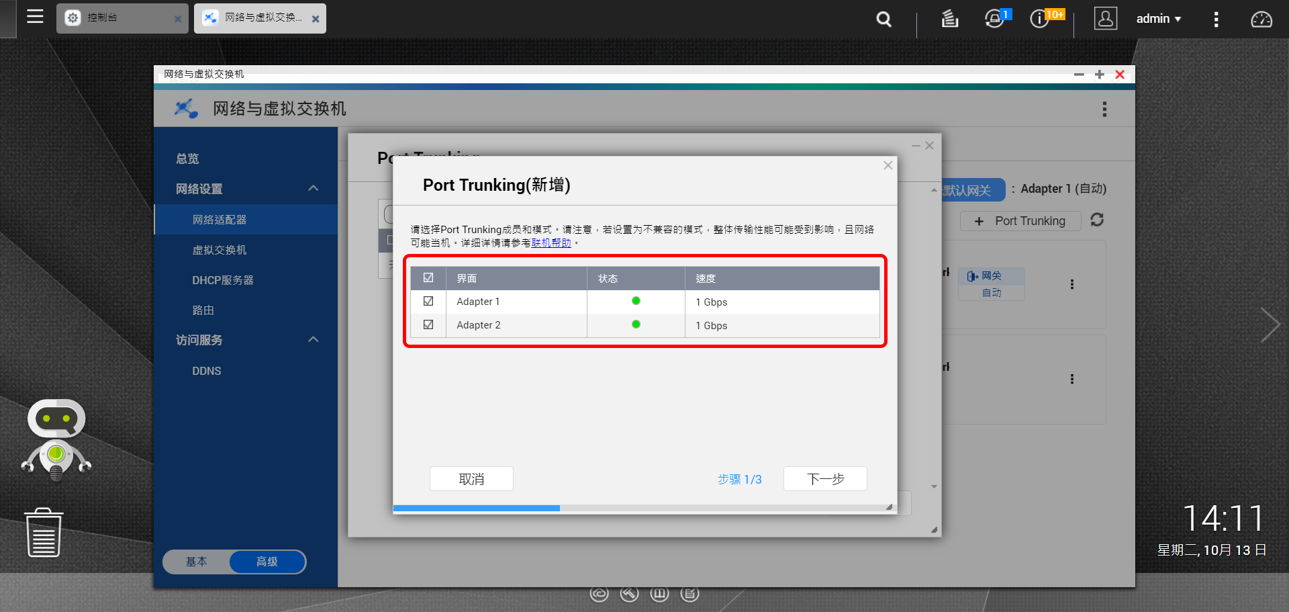The image size is (1289, 612).
Task: Click the fourth desktop footer icon
Action: coord(689,594)
